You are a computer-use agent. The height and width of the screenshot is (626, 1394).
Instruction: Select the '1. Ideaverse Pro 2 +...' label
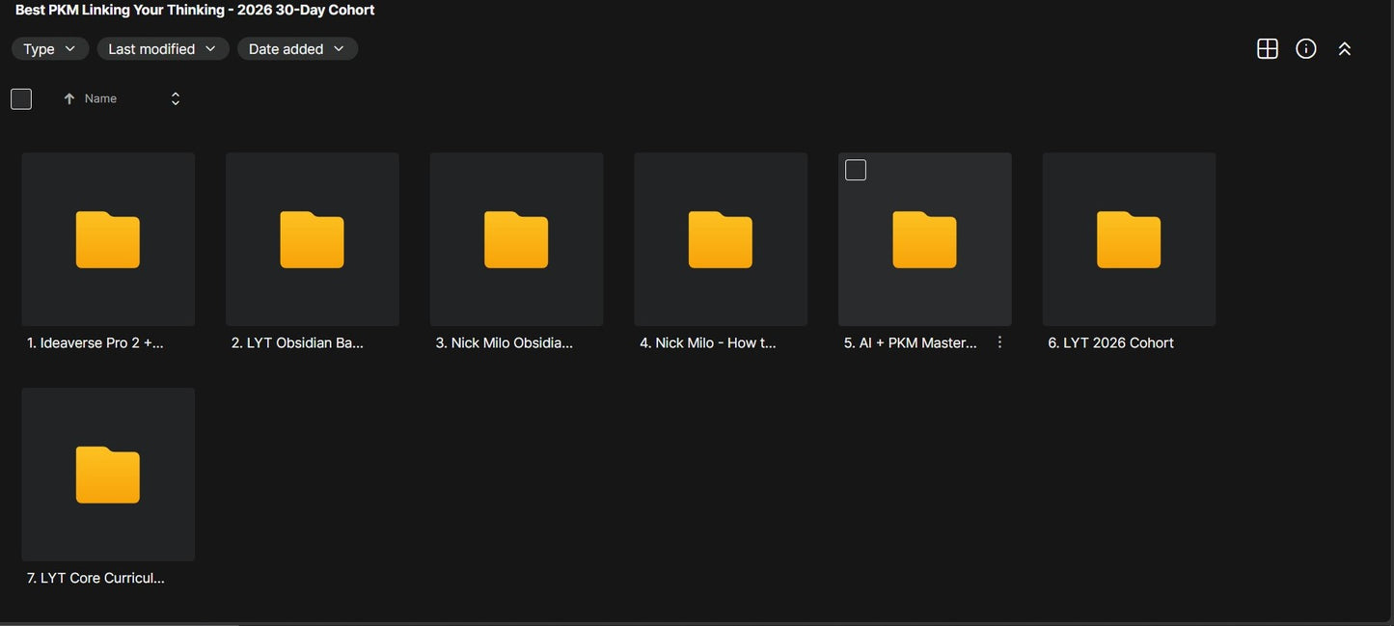96,342
